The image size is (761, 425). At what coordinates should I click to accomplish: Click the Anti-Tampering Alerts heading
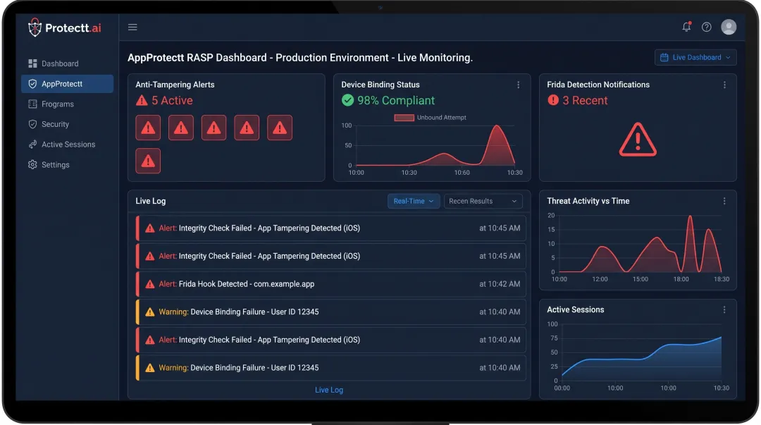coord(175,85)
